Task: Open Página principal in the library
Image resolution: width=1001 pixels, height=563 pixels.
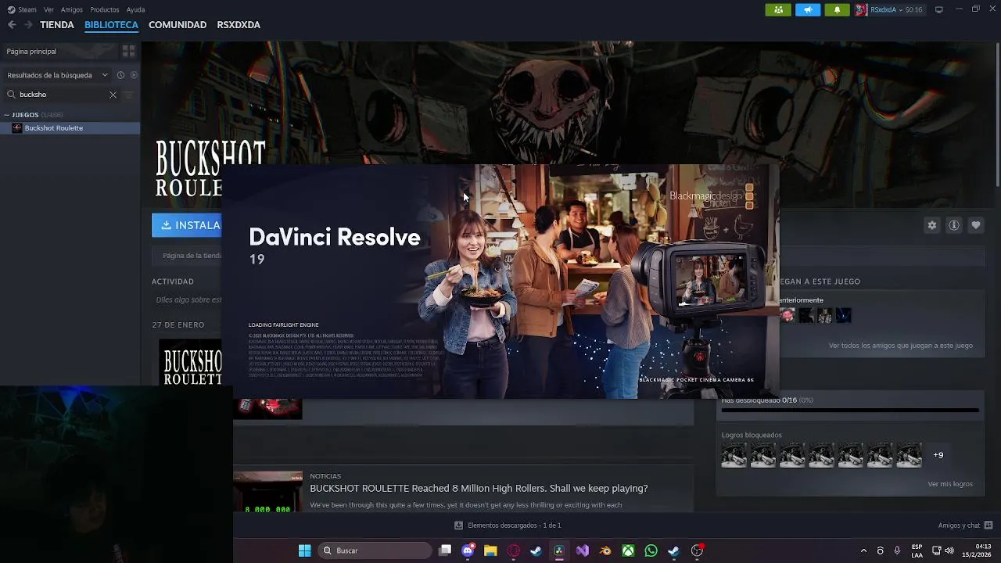Action: tap(59, 51)
